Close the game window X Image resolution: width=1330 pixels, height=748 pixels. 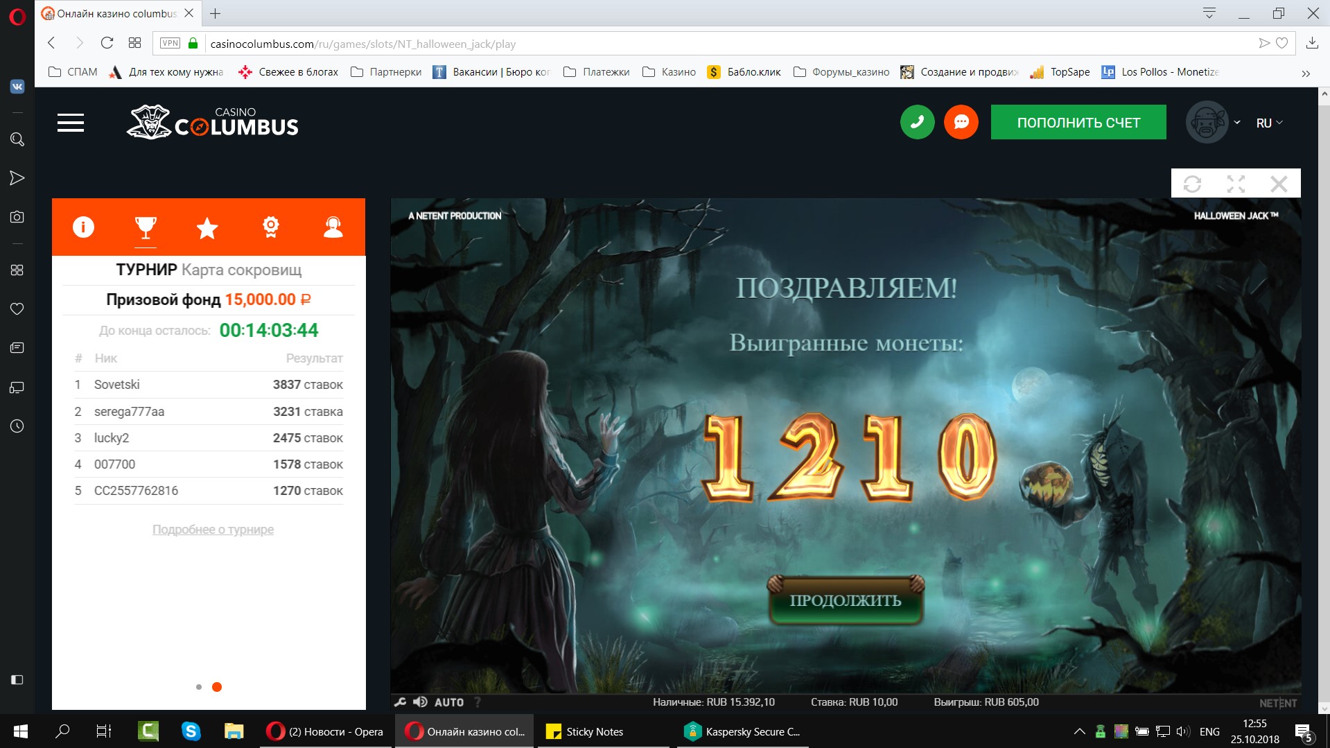click(1279, 184)
